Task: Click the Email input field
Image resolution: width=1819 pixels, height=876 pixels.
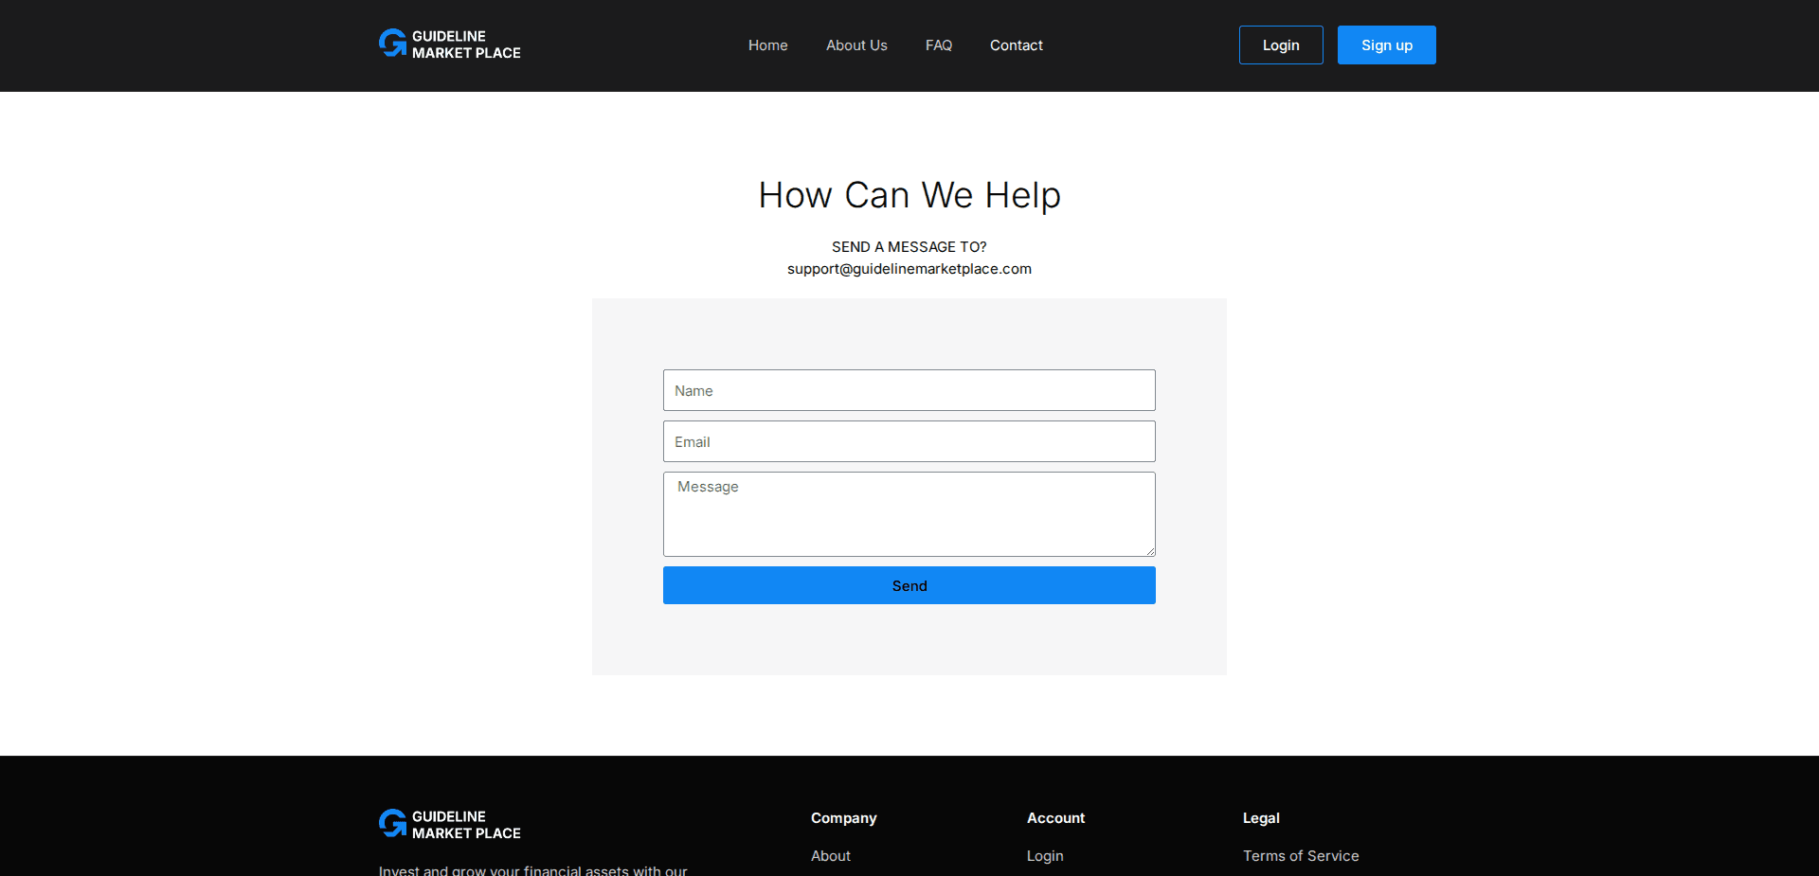Action: coord(909,441)
